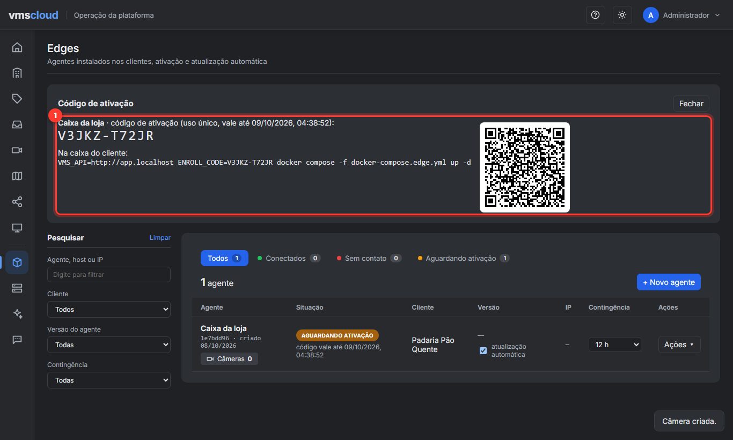
Task: Open the Ações dropdown for Caixa da loja
Action: [x=679, y=344]
